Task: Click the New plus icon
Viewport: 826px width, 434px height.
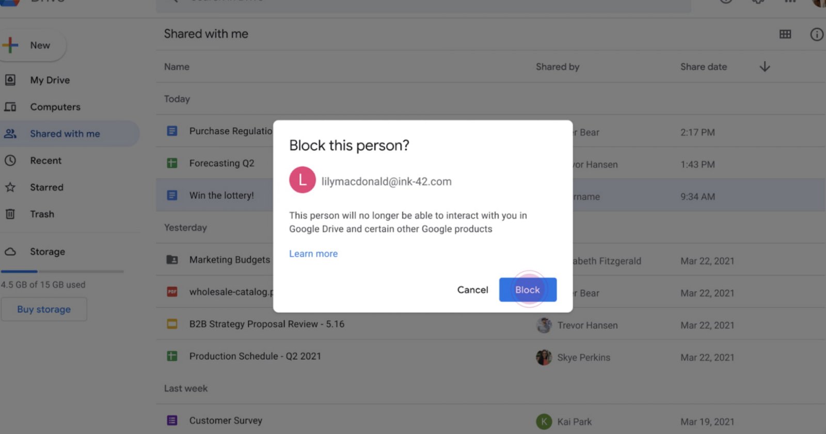Action: pyautogui.click(x=10, y=45)
